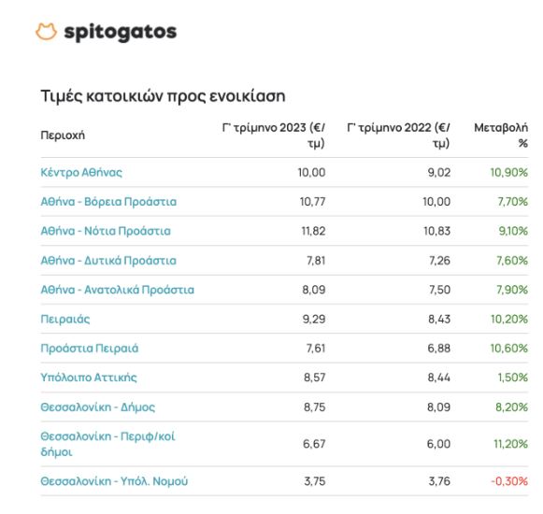
Task: Select the Αθήνα - Νότια Προάστια link
Action: click(106, 231)
